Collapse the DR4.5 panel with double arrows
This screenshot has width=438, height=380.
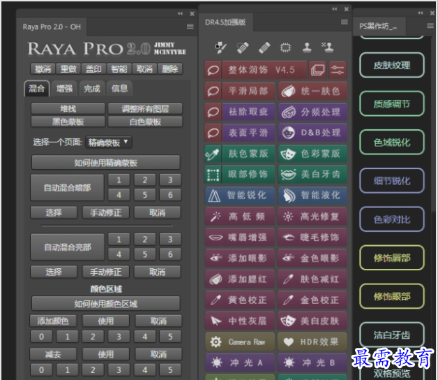pyautogui.click(x=335, y=9)
